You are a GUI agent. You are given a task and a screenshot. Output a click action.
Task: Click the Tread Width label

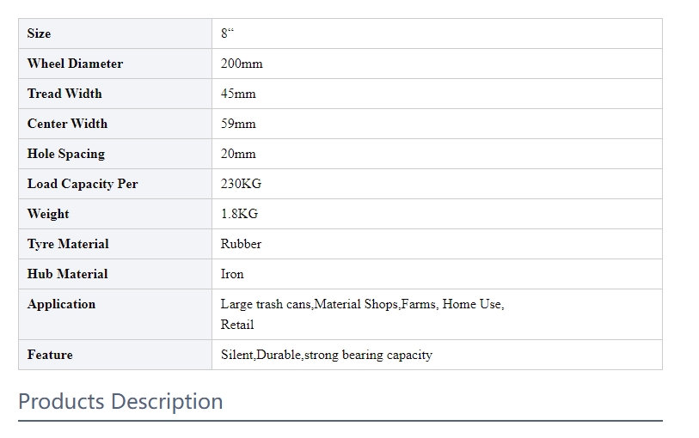(64, 94)
